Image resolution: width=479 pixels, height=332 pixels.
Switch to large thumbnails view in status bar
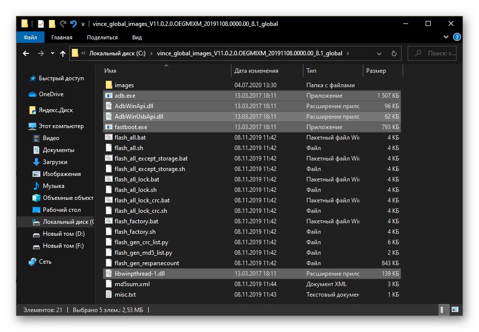tap(455, 310)
